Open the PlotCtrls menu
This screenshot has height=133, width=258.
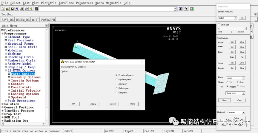pos(49,3)
